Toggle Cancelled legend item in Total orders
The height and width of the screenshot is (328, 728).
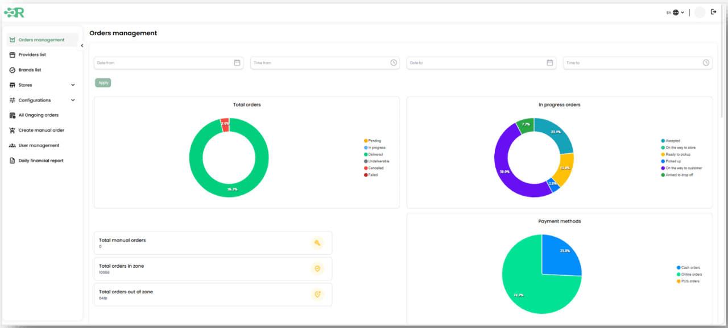click(x=375, y=168)
